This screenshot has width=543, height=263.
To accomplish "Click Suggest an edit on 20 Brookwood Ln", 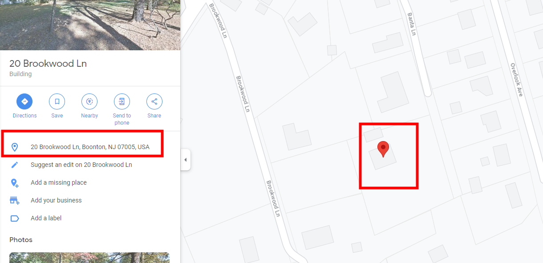I will click(x=81, y=165).
